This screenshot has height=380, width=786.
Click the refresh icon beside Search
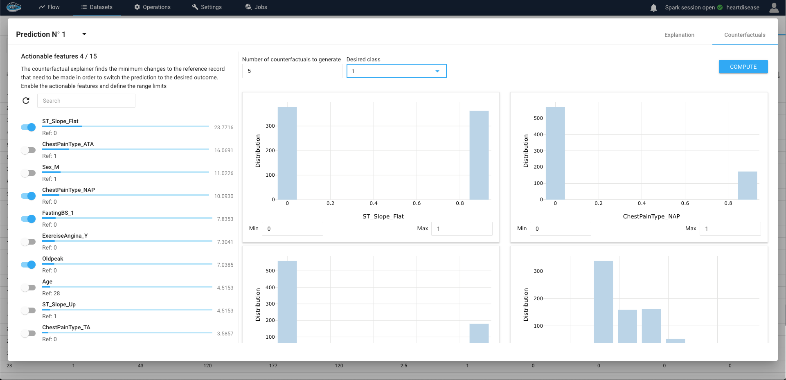click(26, 101)
